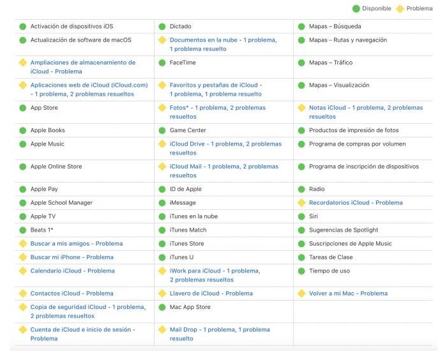Open Recordatorios iCloud - Problema link
Viewport: 447px width, 351px height.
tap(356, 202)
